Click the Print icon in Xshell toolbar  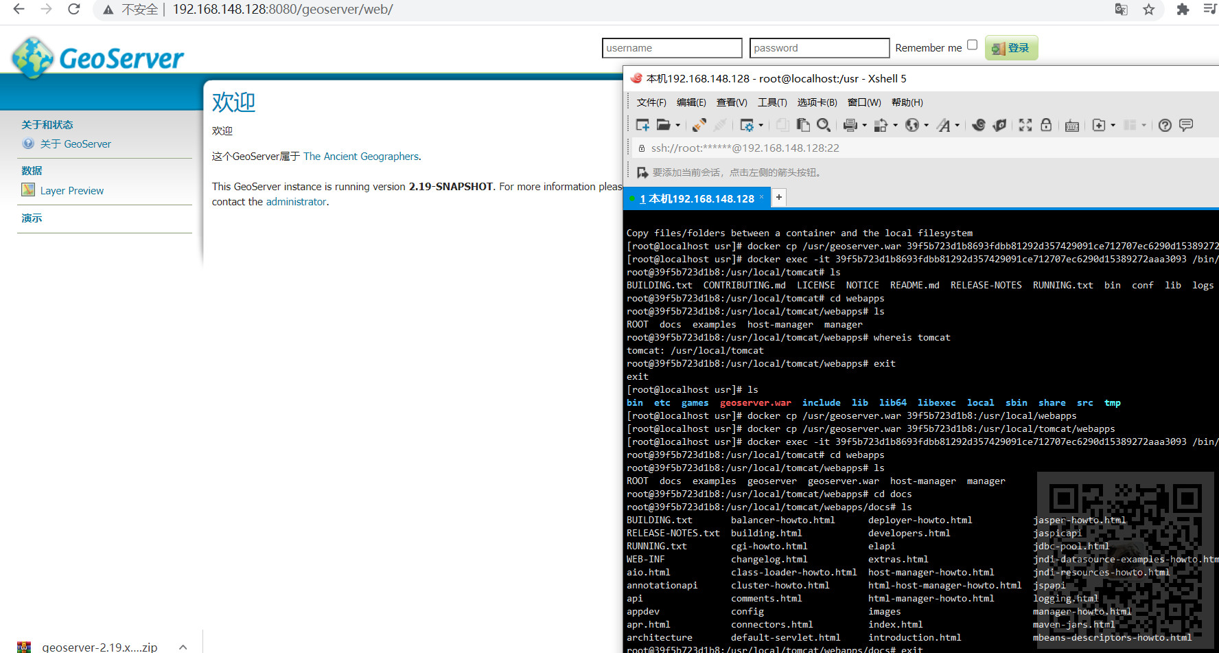point(850,125)
